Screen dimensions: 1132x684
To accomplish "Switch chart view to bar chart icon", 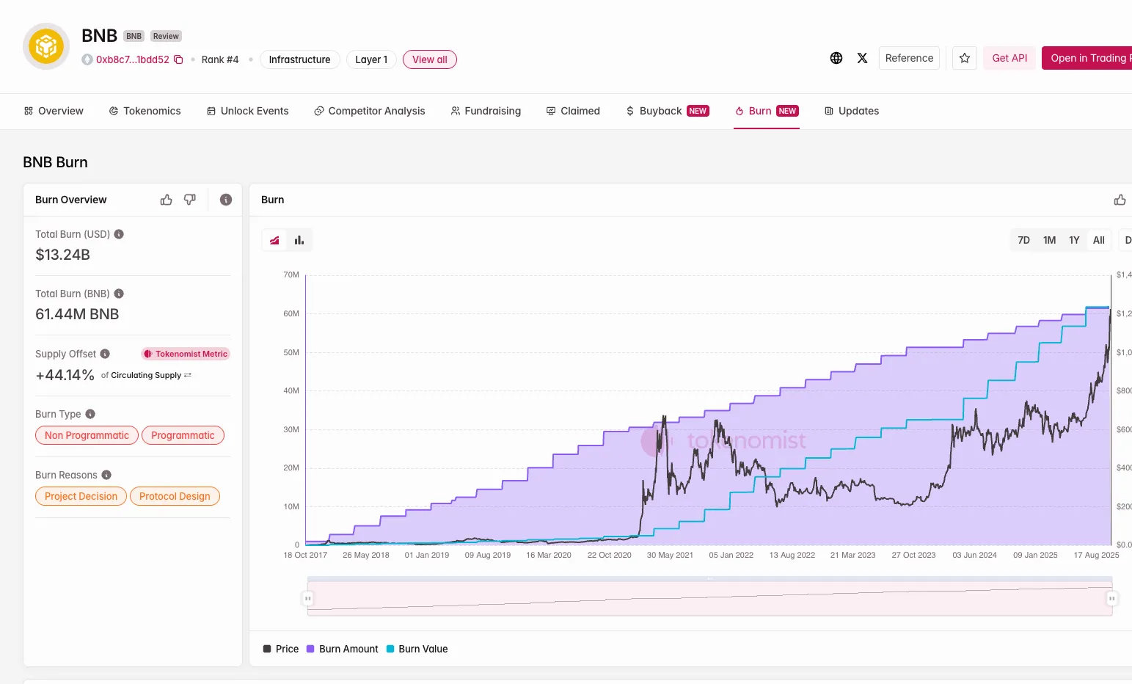I will [x=299, y=239].
